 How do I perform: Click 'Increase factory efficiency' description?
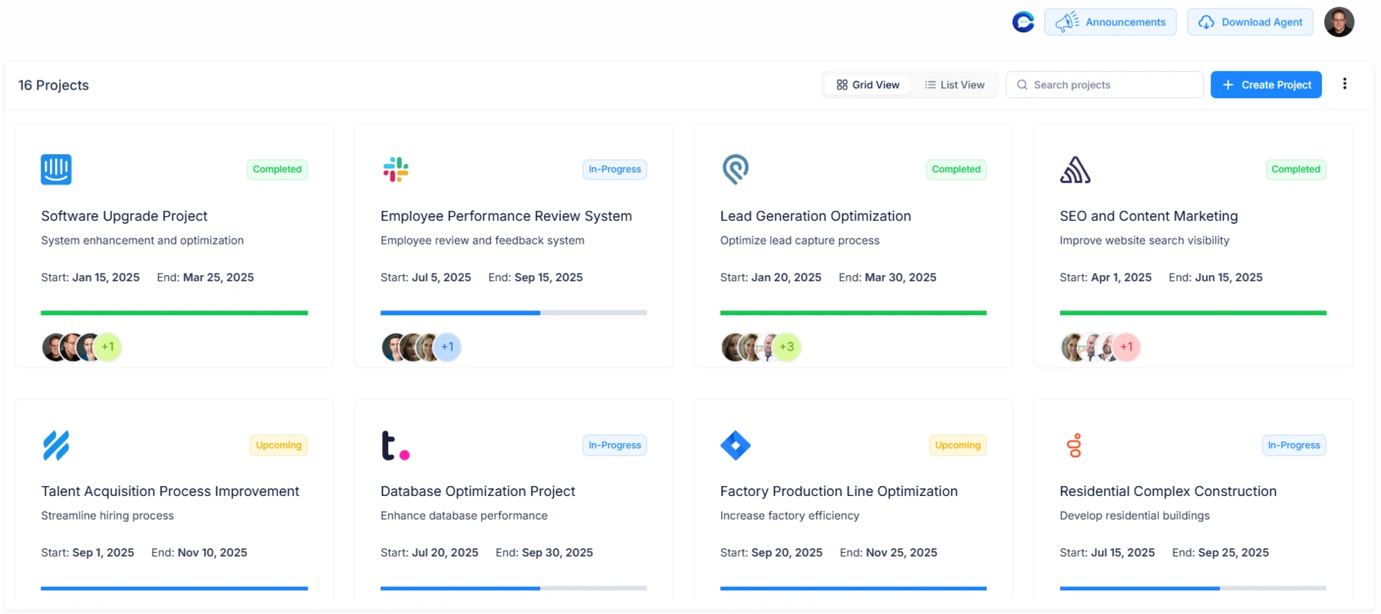pos(789,516)
